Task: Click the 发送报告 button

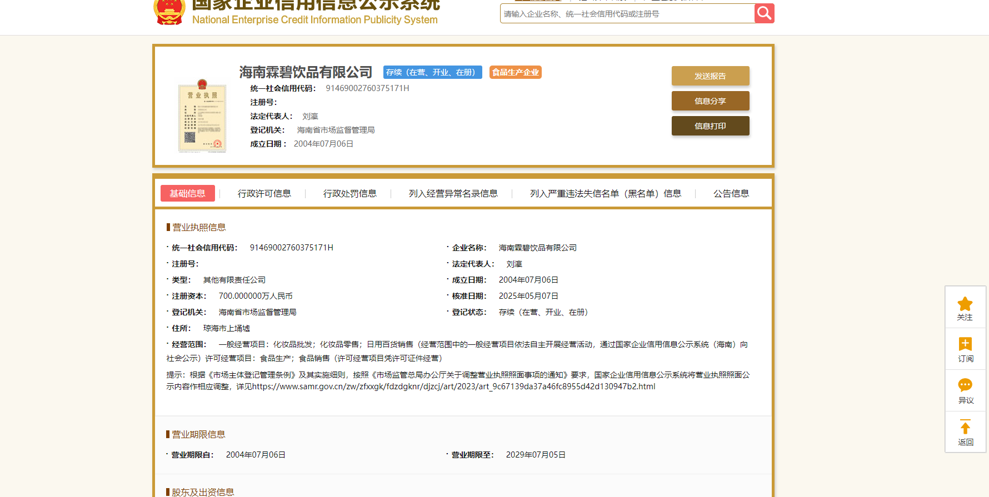Action: [710, 76]
